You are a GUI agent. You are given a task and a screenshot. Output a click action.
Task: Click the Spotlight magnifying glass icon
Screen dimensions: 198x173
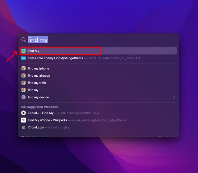(x=24, y=40)
